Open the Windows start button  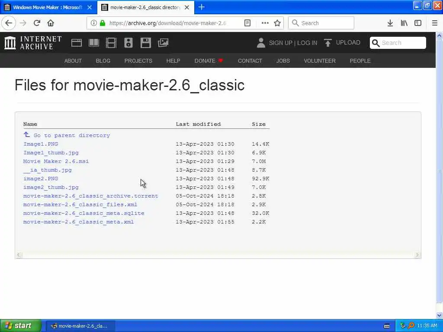coord(20,326)
